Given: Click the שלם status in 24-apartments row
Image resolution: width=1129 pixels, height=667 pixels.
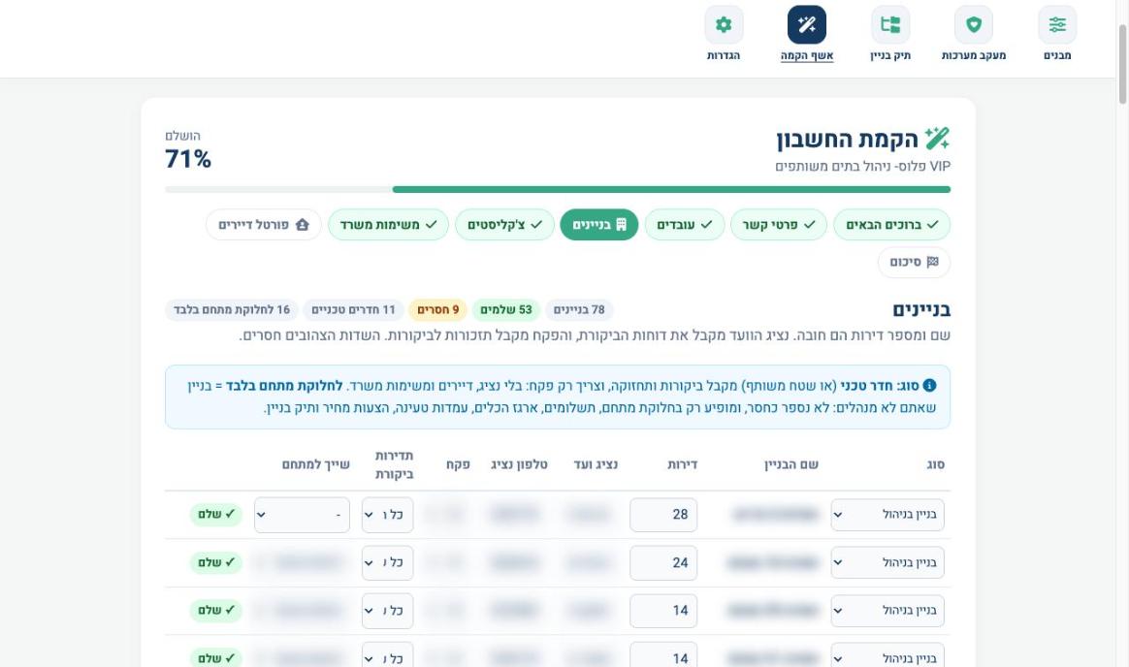Looking at the screenshot, I should pyautogui.click(x=216, y=562).
